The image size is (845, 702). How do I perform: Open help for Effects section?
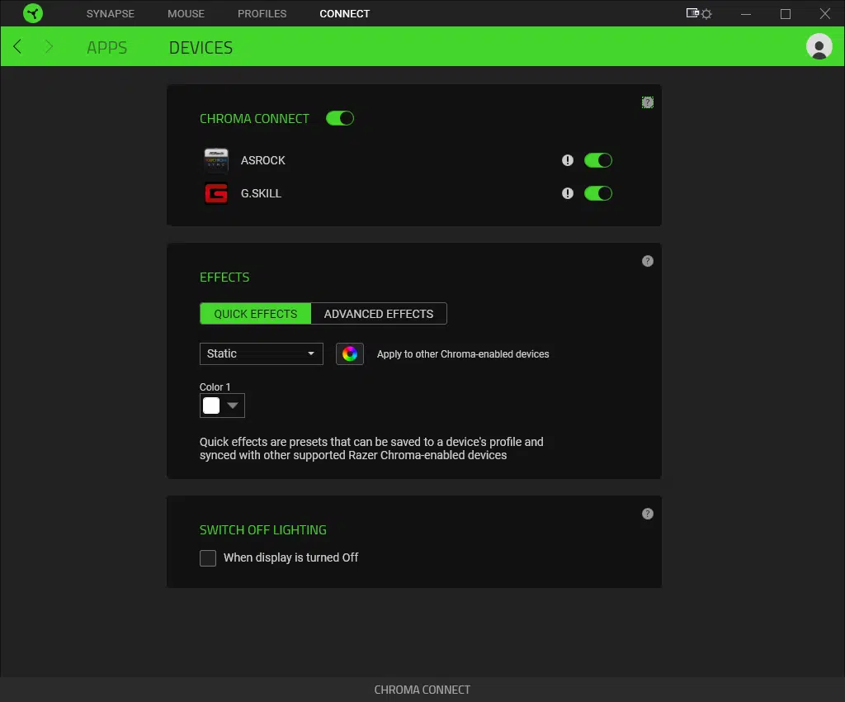[647, 261]
